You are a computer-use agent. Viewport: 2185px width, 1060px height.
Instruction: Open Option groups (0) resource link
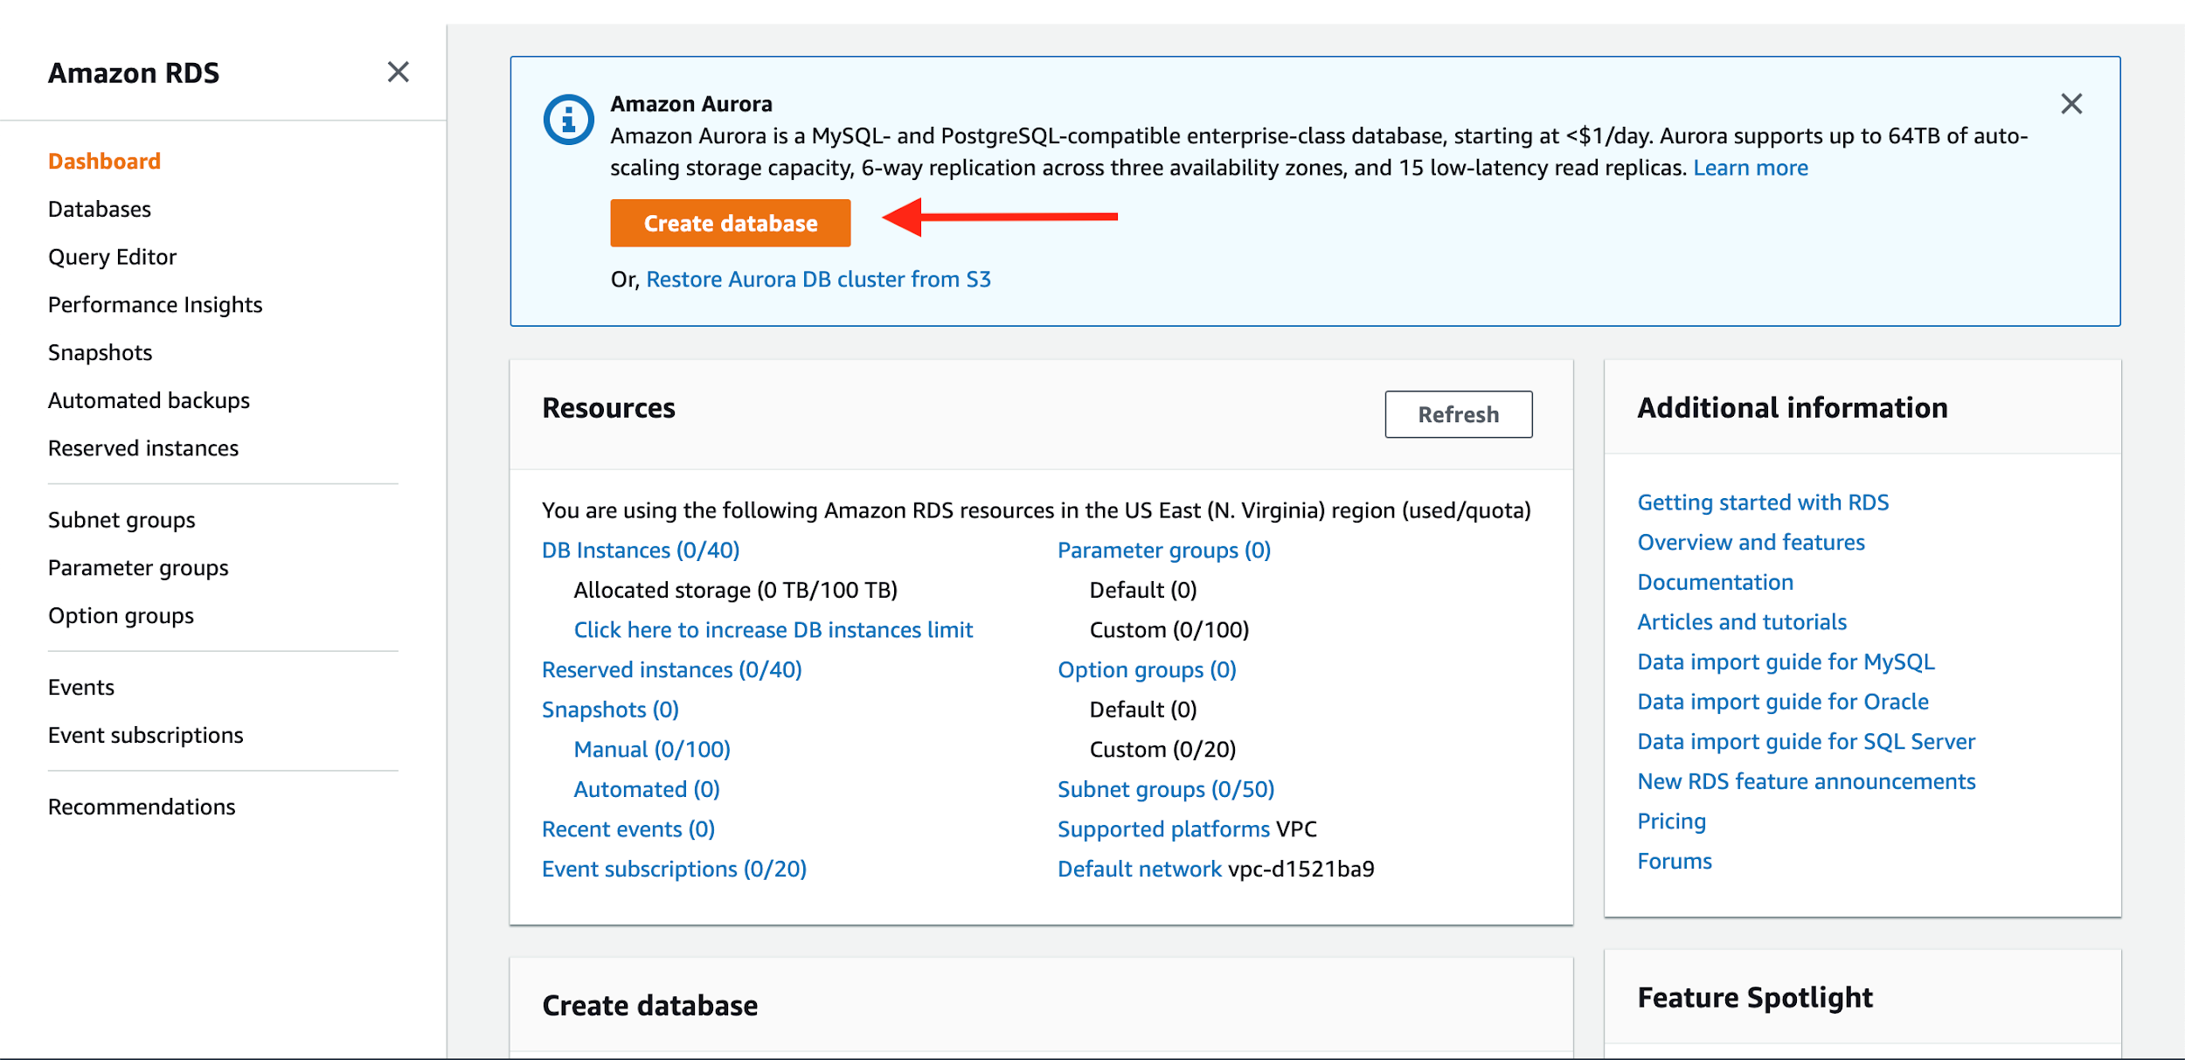point(1147,670)
